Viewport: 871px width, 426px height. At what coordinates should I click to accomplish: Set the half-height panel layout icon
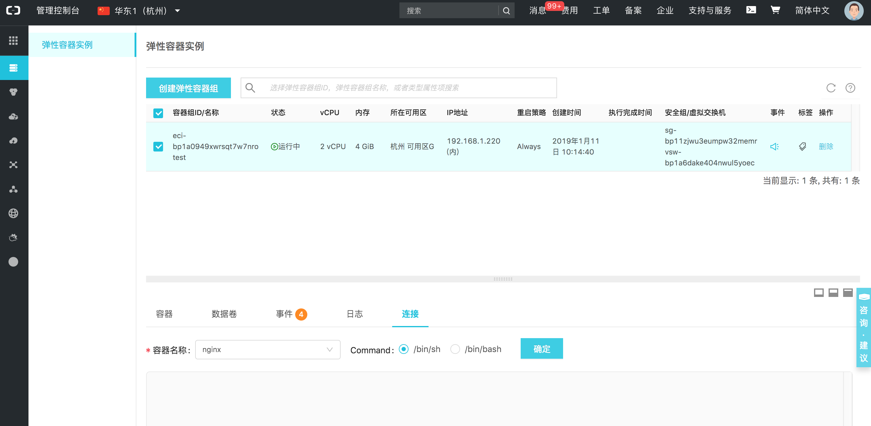tap(833, 293)
